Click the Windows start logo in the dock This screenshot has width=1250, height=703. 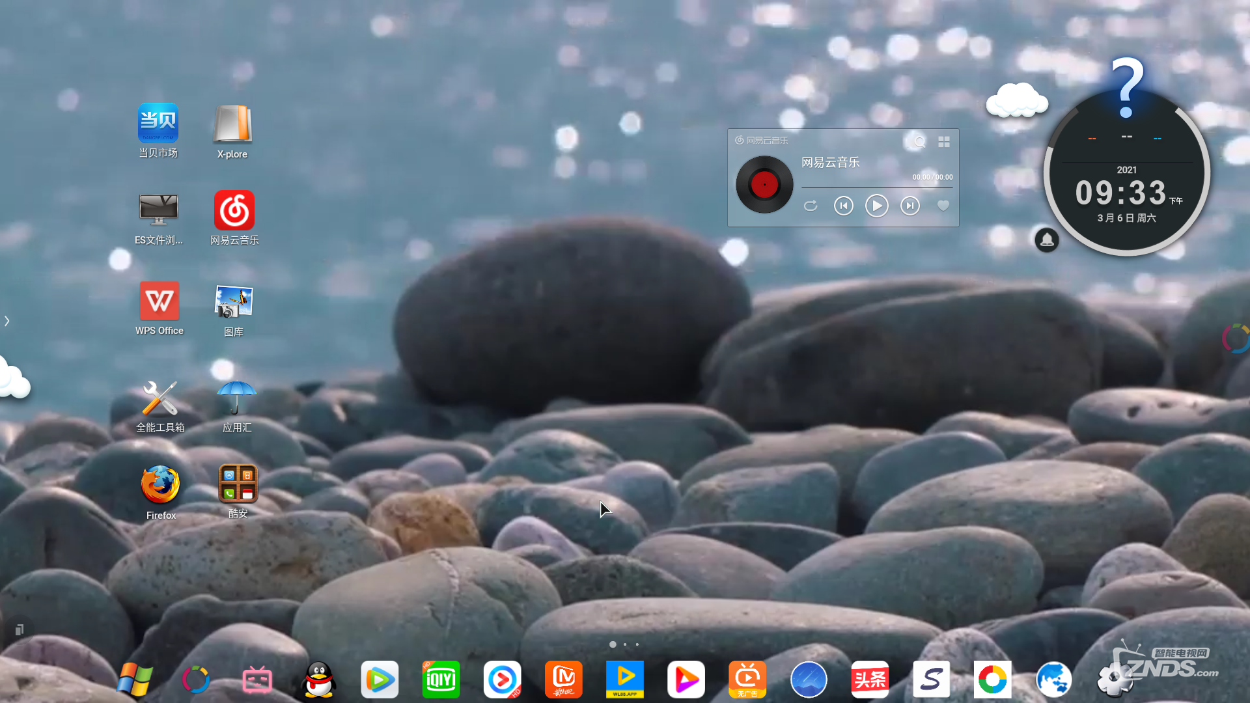point(135,680)
